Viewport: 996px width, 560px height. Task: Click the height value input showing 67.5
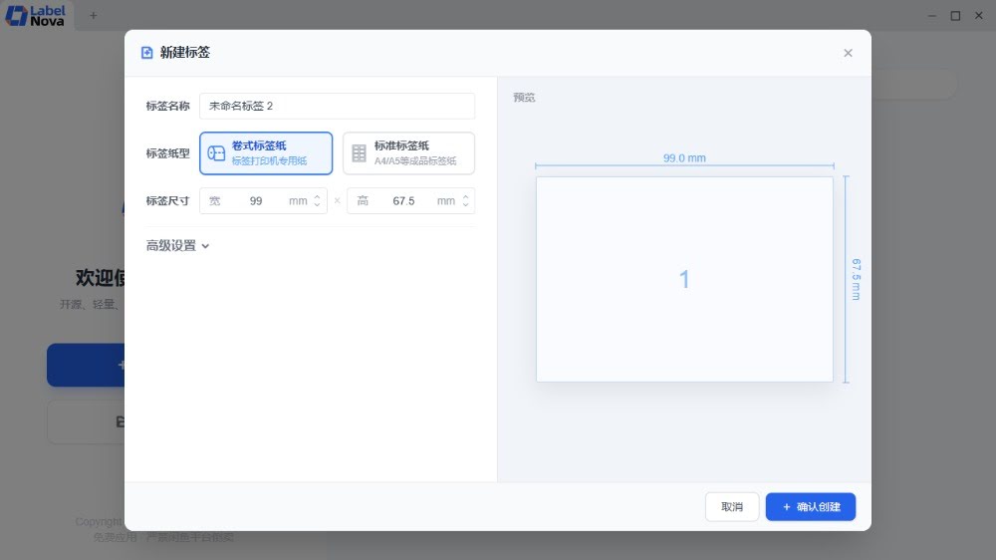[x=403, y=201]
